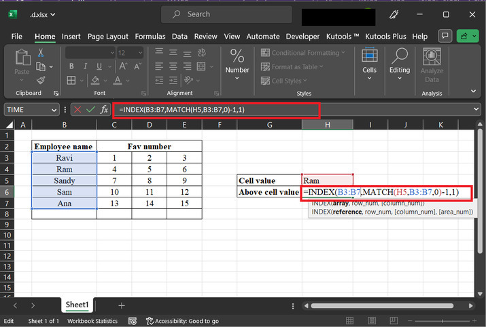Click the Number format percent icon
The height and width of the screenshot is (327, 486).
pos(237,56)
